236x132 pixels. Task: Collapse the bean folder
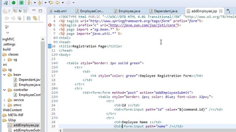(4, 75)
